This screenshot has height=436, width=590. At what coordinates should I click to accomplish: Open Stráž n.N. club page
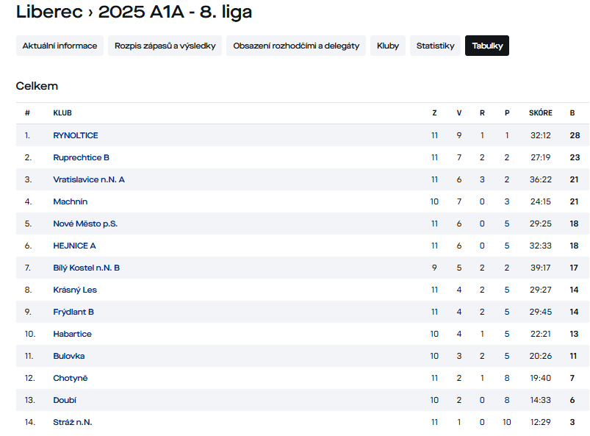tap(72, 422)
